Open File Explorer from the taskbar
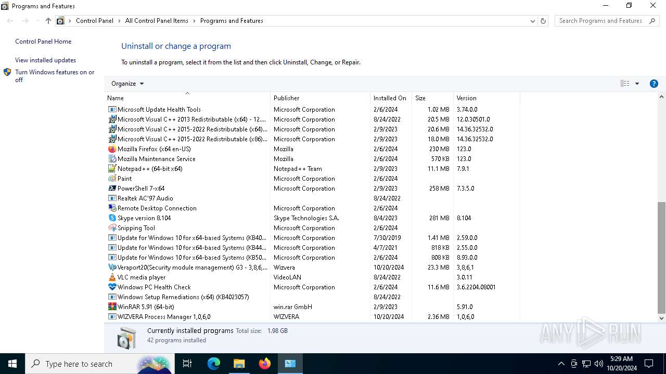The image size is (666, 374). tap(239, 364)
